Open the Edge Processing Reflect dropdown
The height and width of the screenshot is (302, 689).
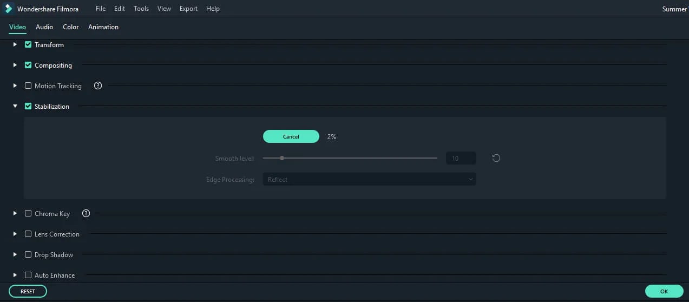point(370,179)
